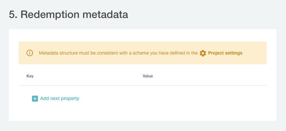Click the empty header space right of Value
This screenshot has width=286, height=131.
point(209,76)
